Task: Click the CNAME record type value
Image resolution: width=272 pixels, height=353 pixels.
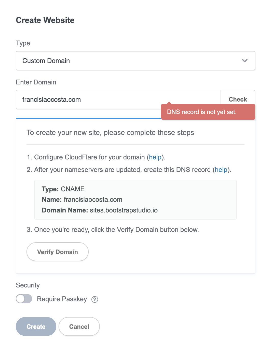Action: click(x=73, y=189)
